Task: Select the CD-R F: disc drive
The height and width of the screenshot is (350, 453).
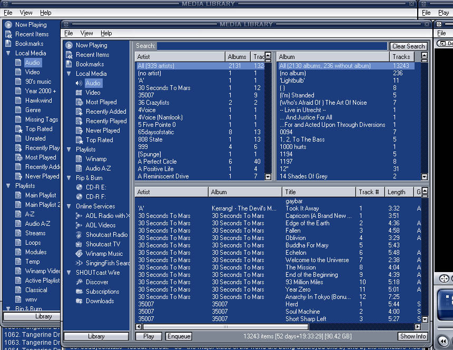Action: [96, 197]
